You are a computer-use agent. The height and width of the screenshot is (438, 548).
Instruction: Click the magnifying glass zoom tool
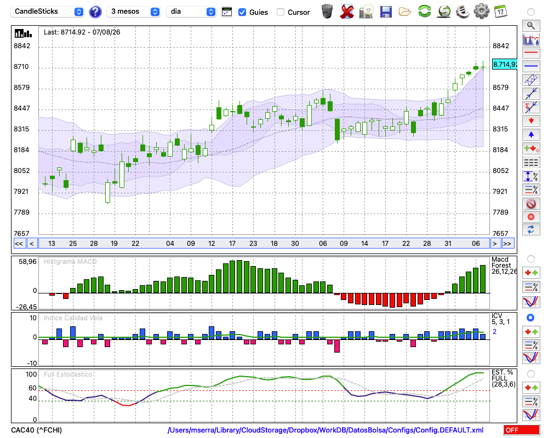pos(531,26)
